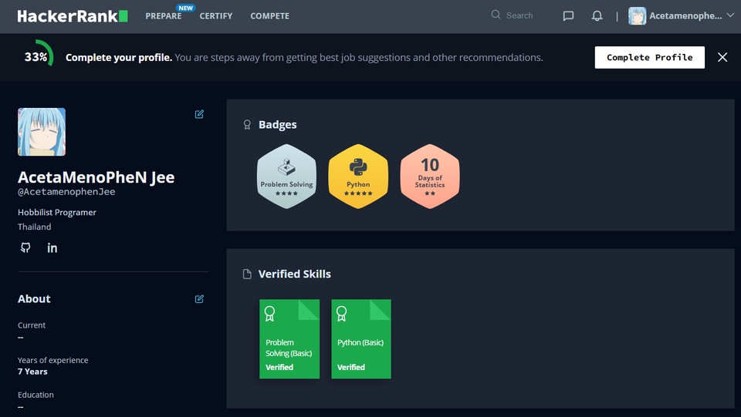Click the NEW tag above PREPARE
Image resolution: width=741 pixels, height=417 pixels.
185,8
